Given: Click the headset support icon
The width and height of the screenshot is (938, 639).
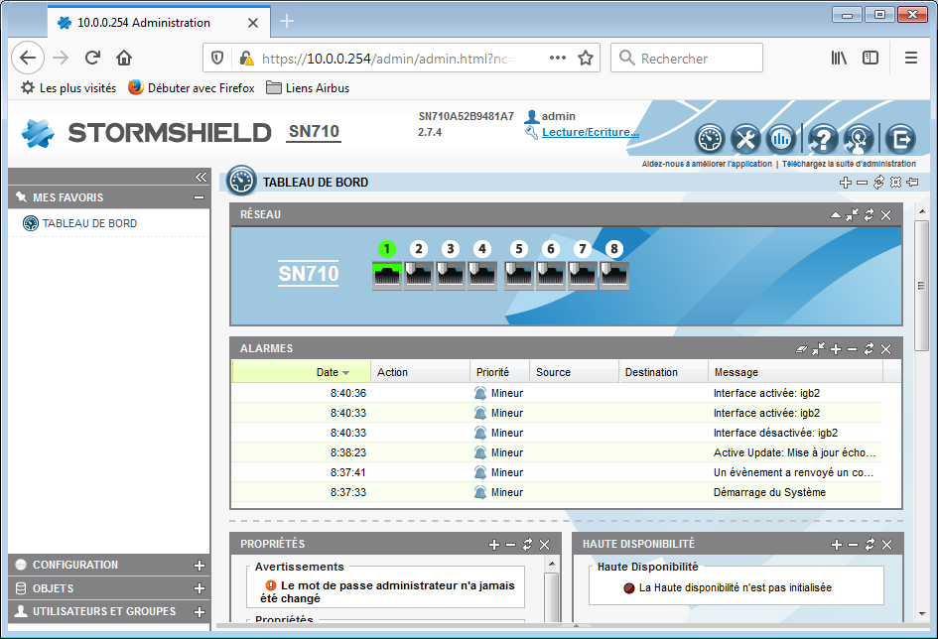Looking at the screenshot, I should tap(859, 138).
